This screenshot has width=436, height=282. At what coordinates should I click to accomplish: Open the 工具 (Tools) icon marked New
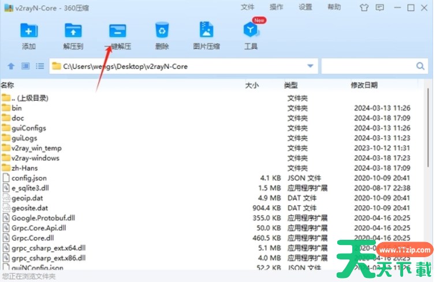tap(251, 31)
